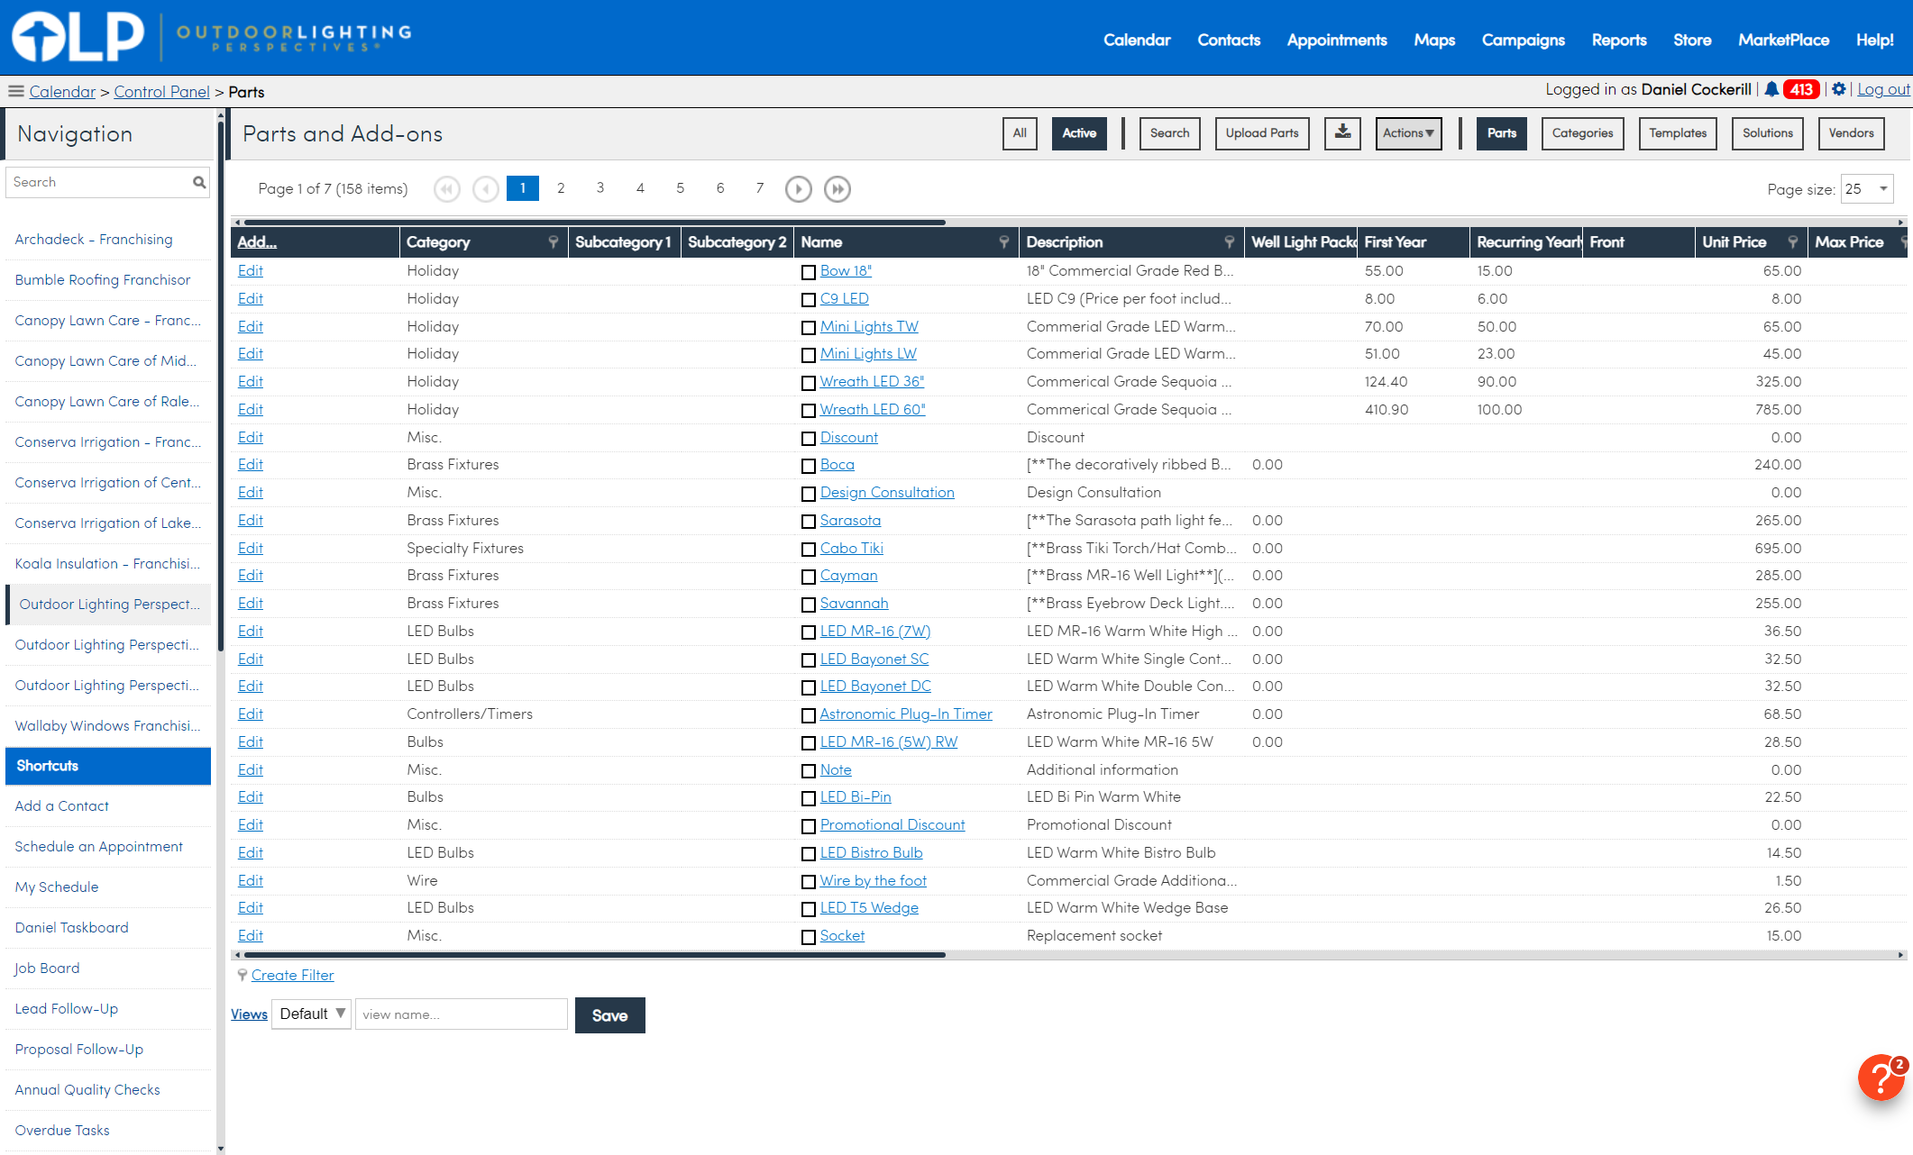This screenshot has height=1155, width=1913.
Task: Select the Mini Lights TW checkbox
Action: pos(809,328)
